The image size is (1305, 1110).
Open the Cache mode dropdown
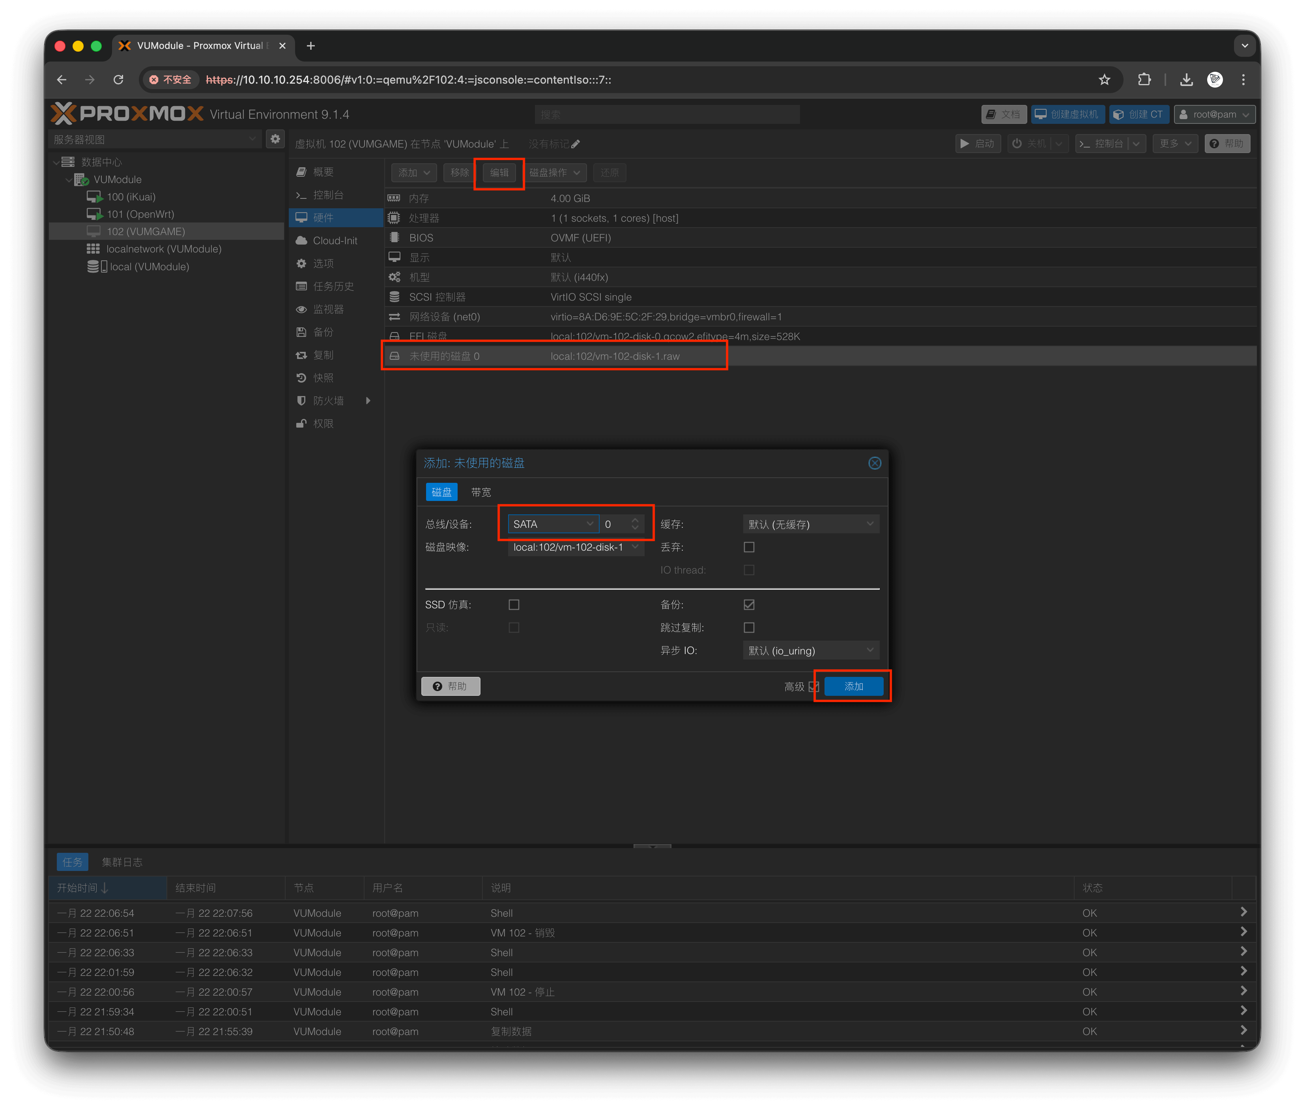[810, 524]
